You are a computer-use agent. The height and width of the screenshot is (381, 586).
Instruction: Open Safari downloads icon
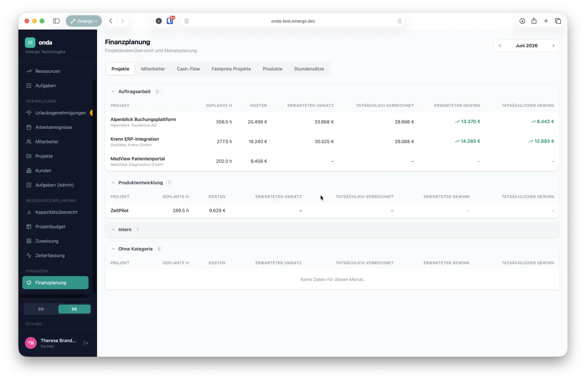click(x=522, y=21)
